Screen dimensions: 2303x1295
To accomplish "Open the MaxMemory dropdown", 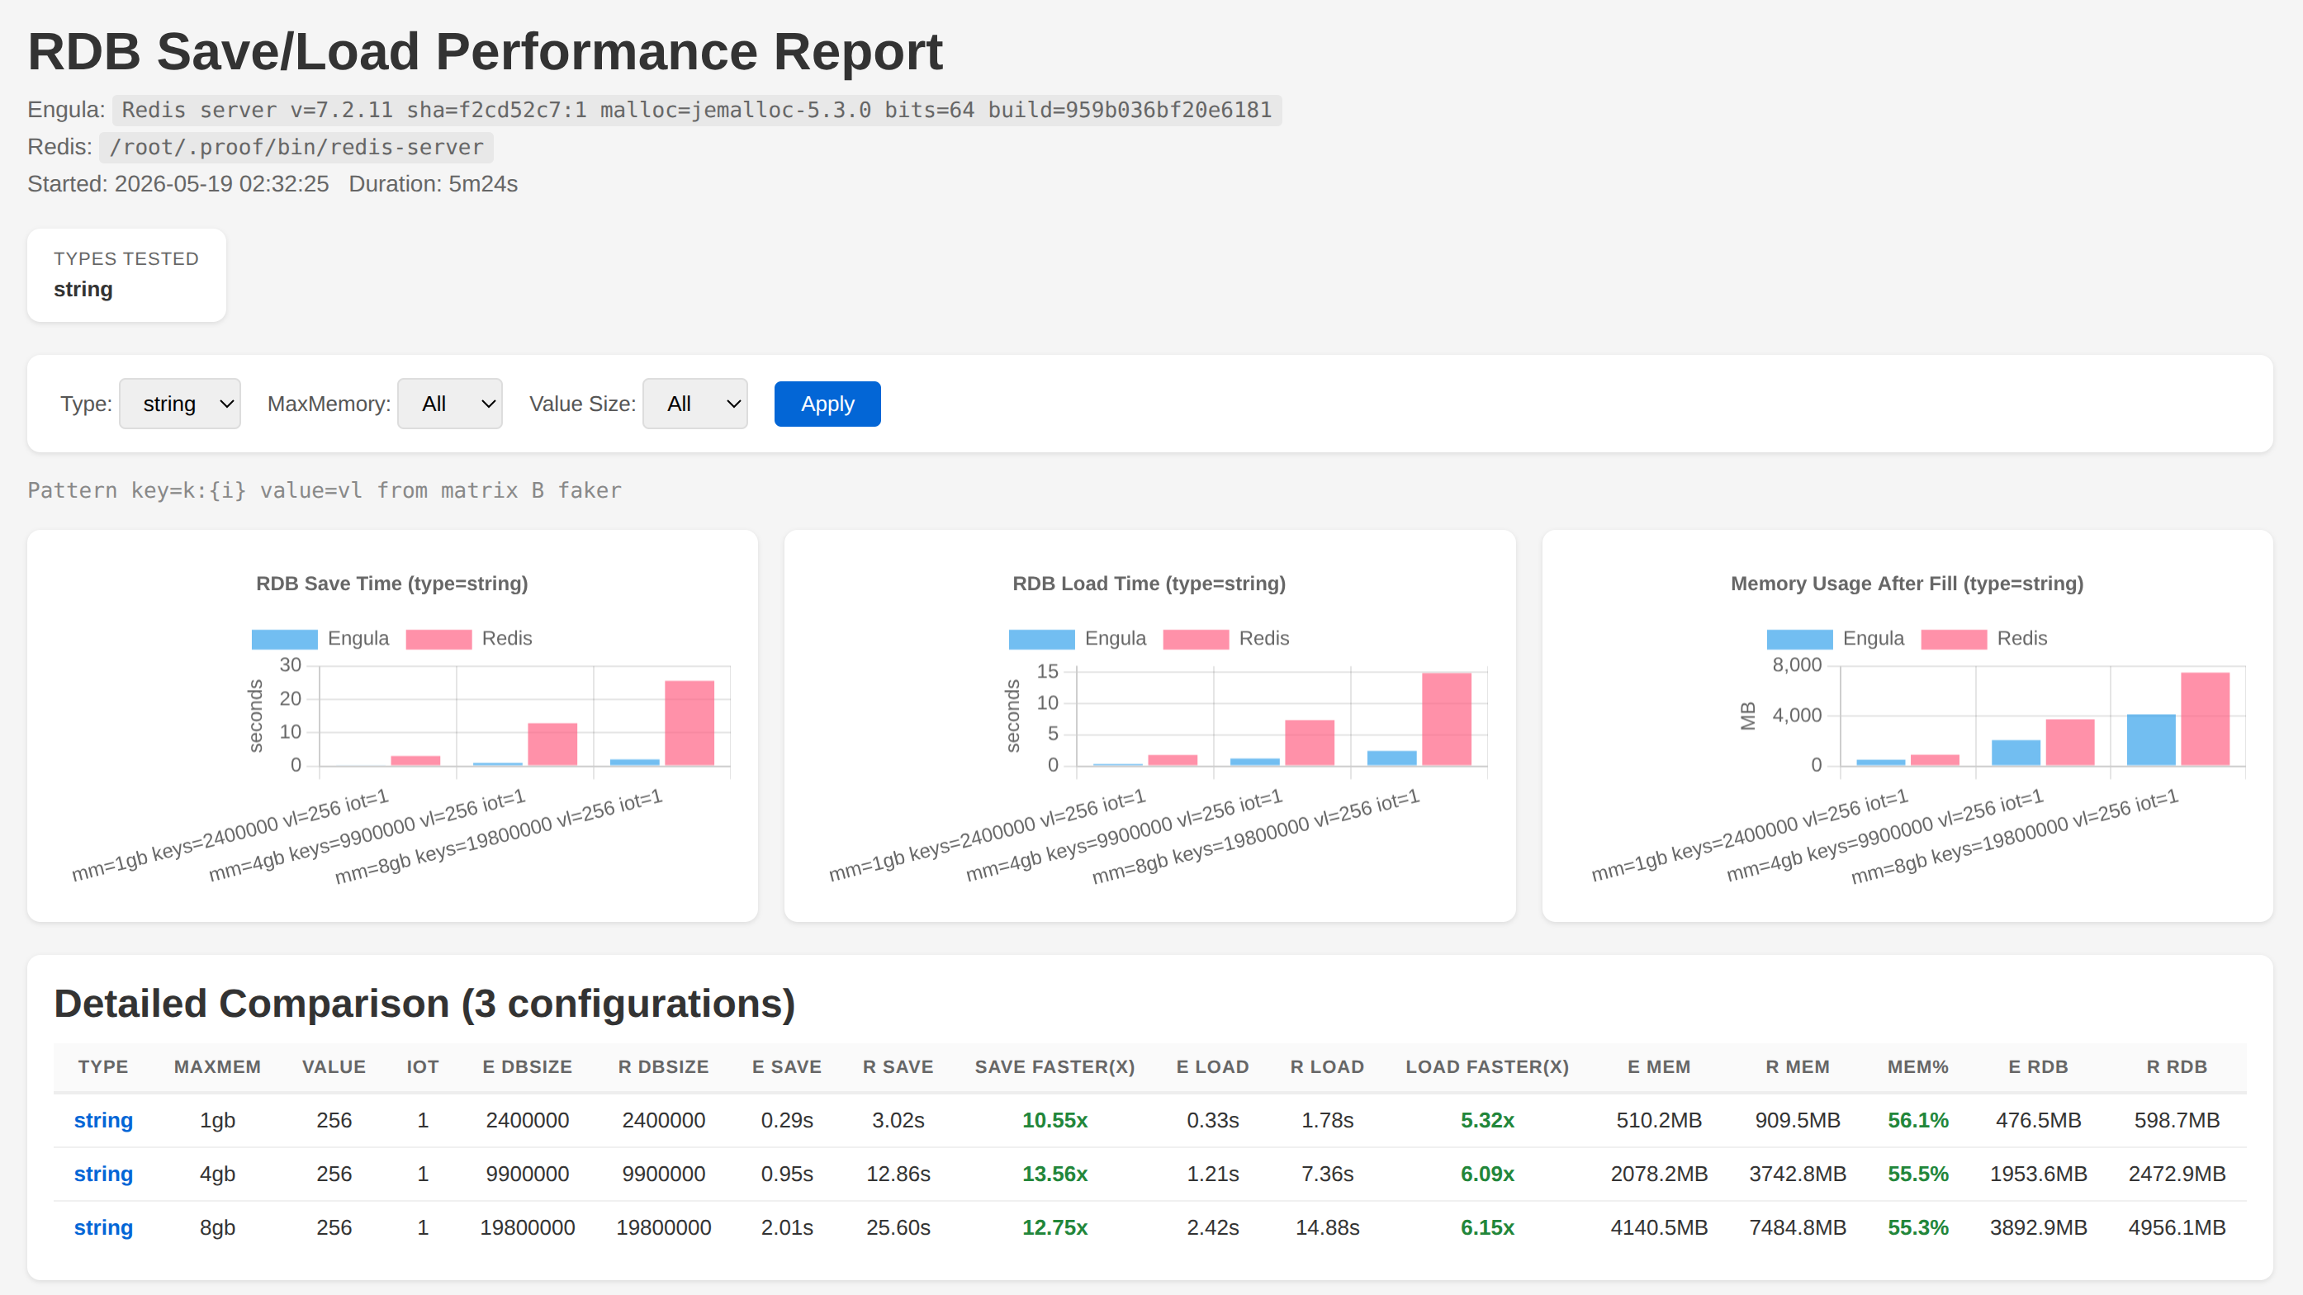I will 450,404.
